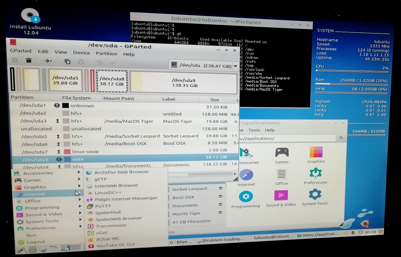Screen dimensions: 401x257
Task: Choose Logout from the start menu
Action: coord(35,242)
